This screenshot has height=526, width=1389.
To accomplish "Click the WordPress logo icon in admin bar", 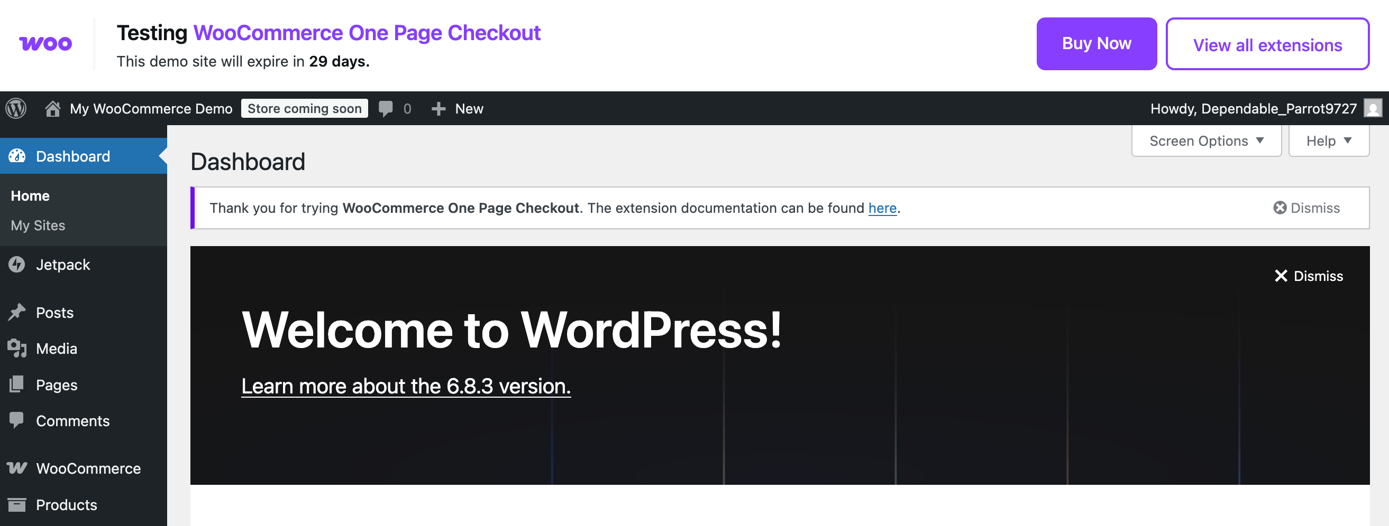I will tap(16, 108).
